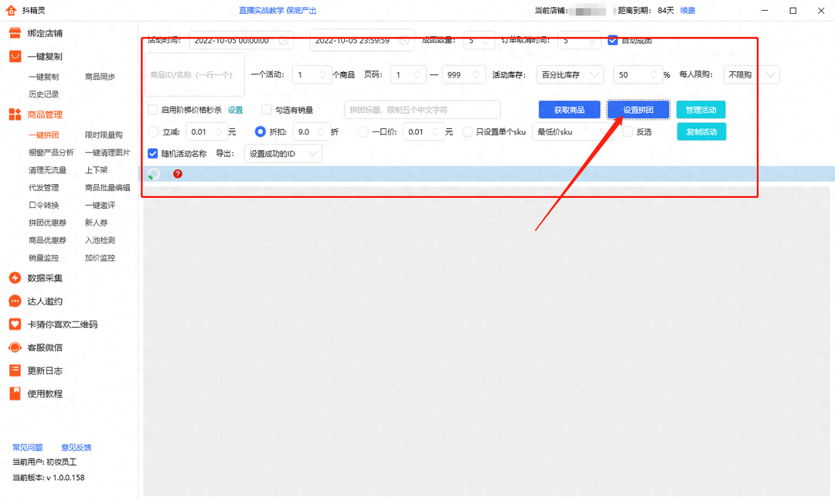
Task: Click the 折扣 value spinner showing 9.0
Action: point(312,131)
